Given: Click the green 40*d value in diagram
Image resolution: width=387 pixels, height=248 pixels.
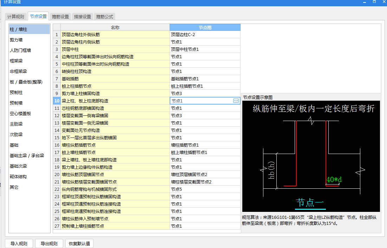Looking at the screenshot, I should (334, 180).
